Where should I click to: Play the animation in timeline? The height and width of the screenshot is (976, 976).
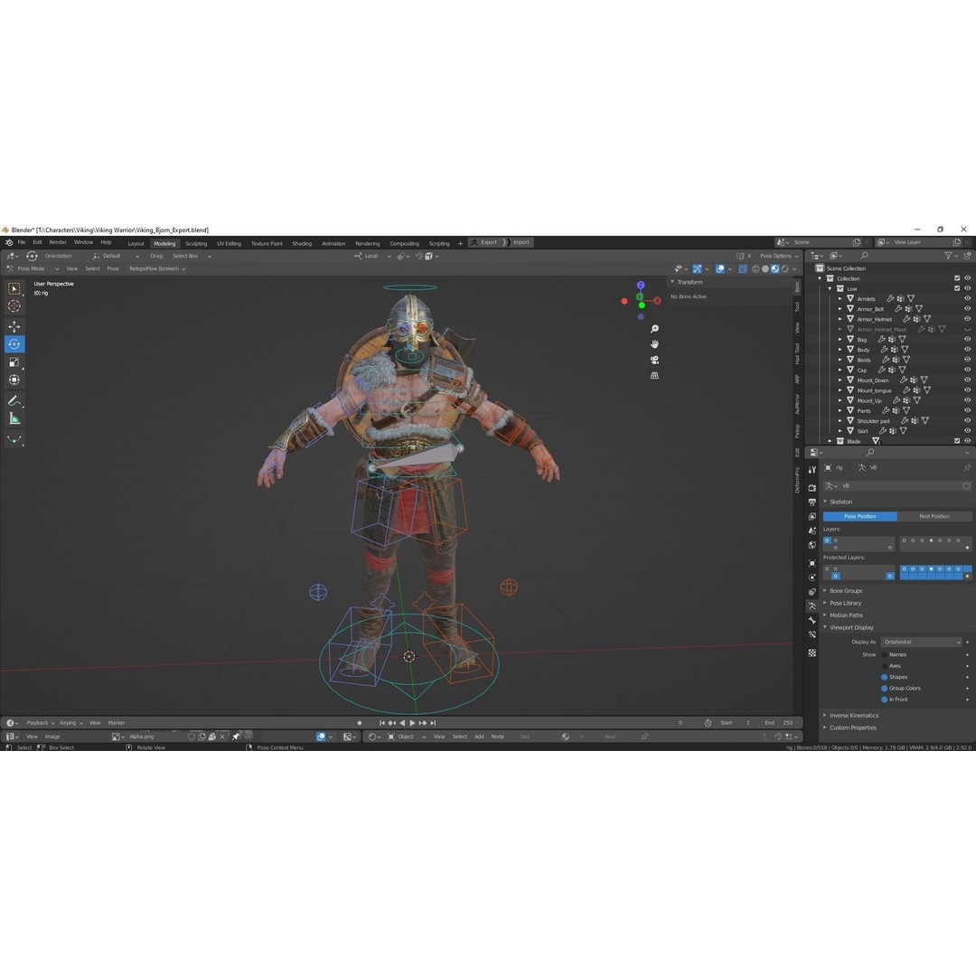coord(412,723)
